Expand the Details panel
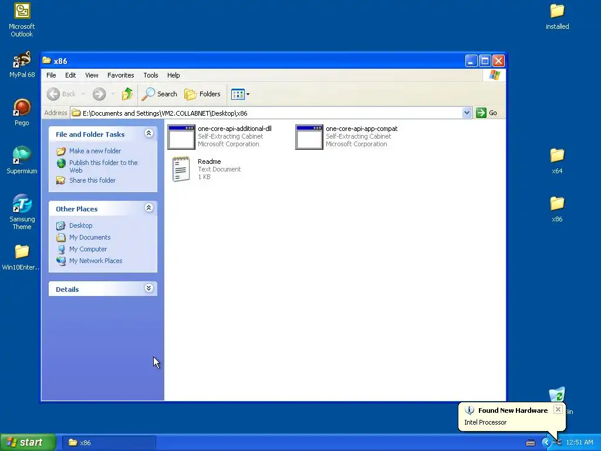This screenshot has height=451, width=601. [x=148, y=288]
